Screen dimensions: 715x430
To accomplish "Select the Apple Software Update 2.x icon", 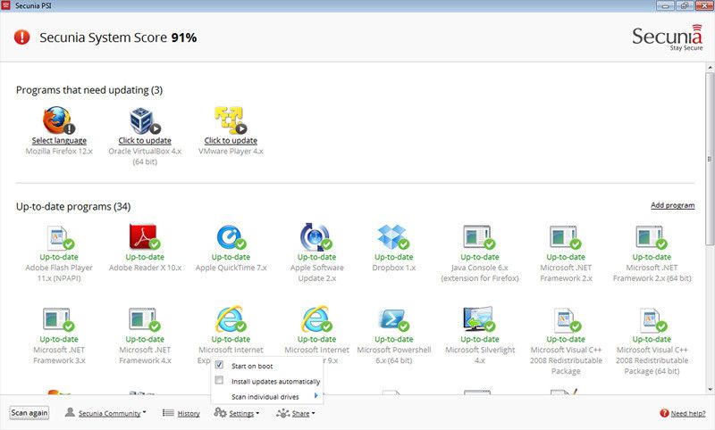I will click(316, 237).
